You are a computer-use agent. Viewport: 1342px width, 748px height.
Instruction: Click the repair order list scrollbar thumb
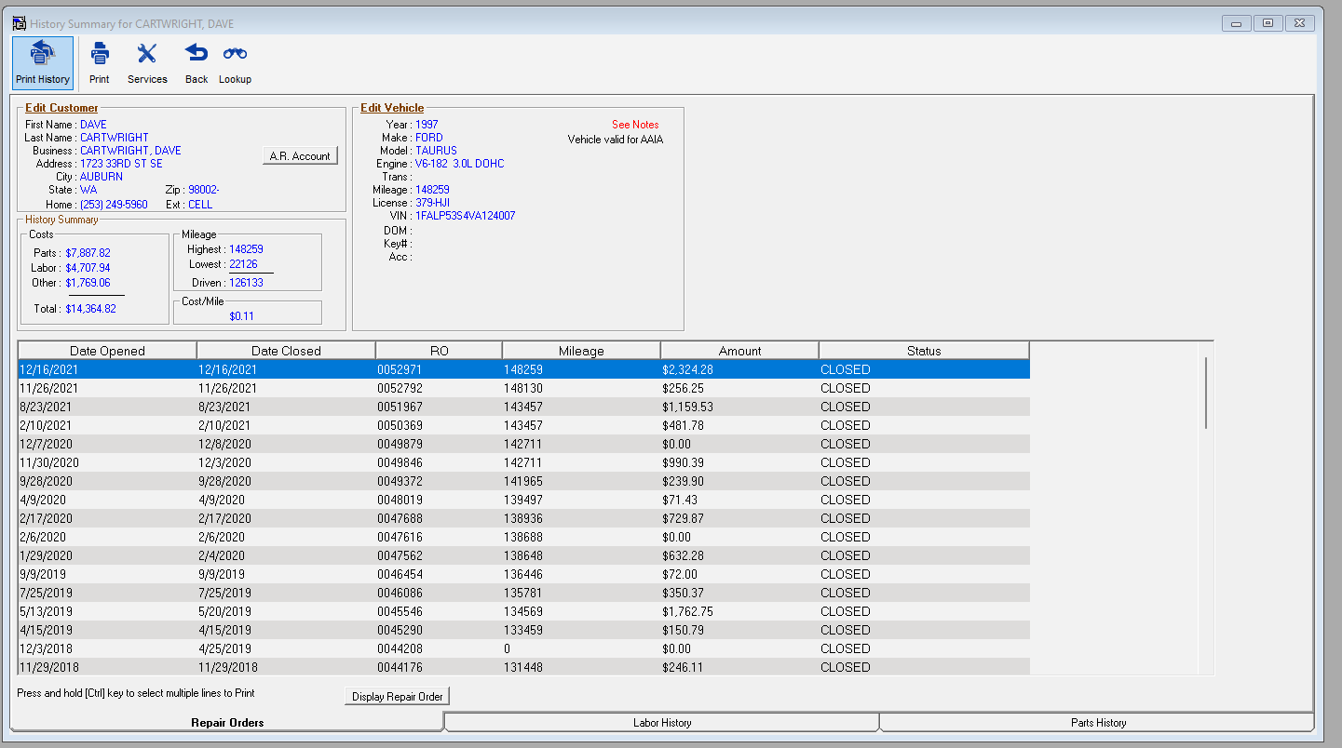1206,392
